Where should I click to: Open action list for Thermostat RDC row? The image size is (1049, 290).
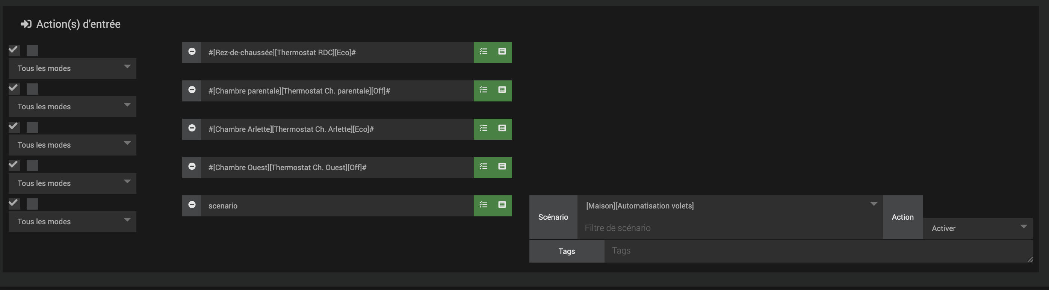coord(484,52)
